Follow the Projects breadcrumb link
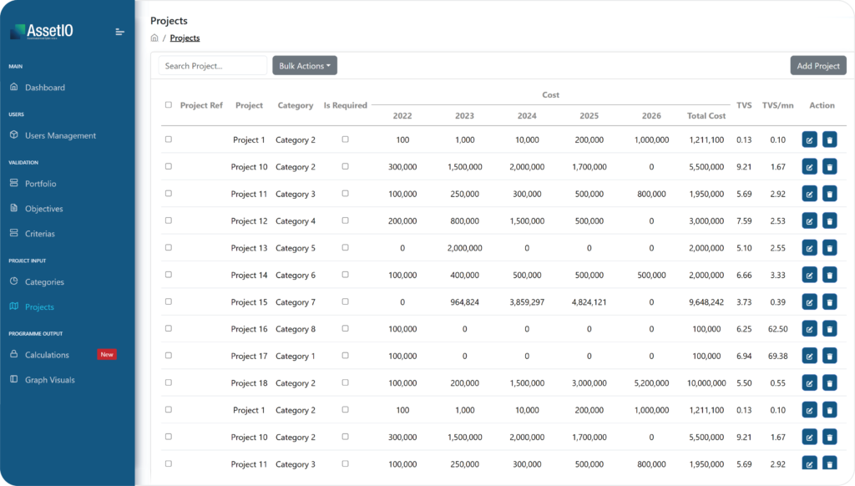The image size is (855, 486). coord(185,38)
